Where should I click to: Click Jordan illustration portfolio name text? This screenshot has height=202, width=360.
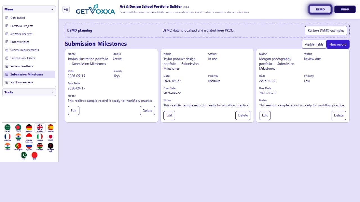88,61
